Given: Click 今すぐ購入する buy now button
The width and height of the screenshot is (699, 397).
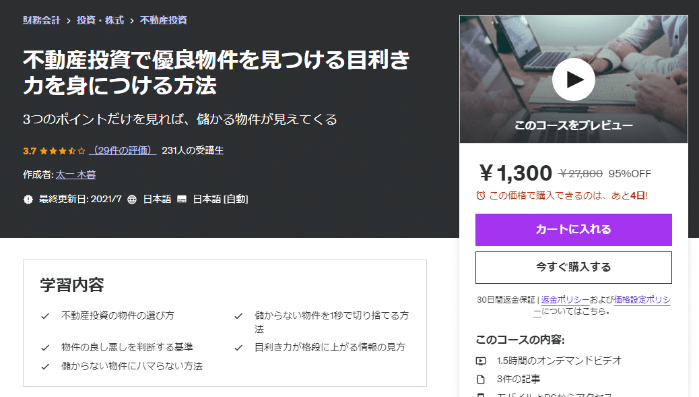Looking at the screenshot, I should (573, 267).
